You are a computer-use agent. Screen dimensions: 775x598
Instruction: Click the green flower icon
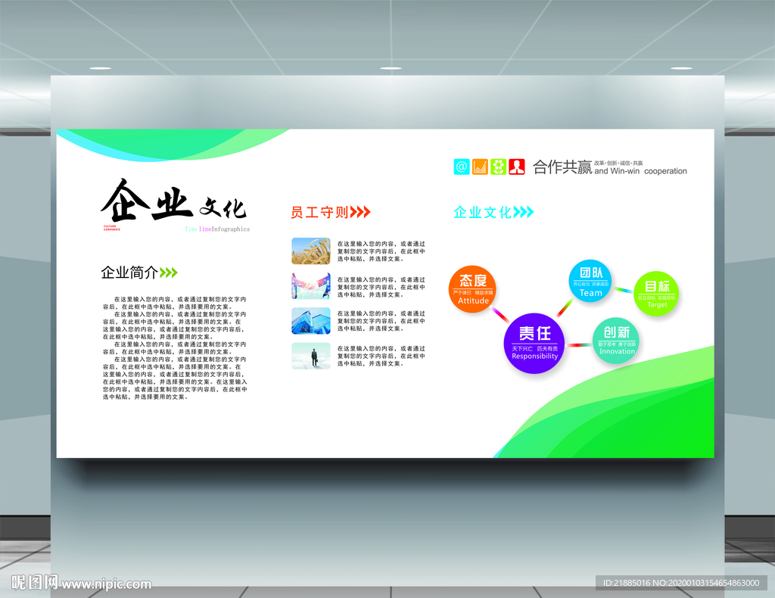point(498,167)
